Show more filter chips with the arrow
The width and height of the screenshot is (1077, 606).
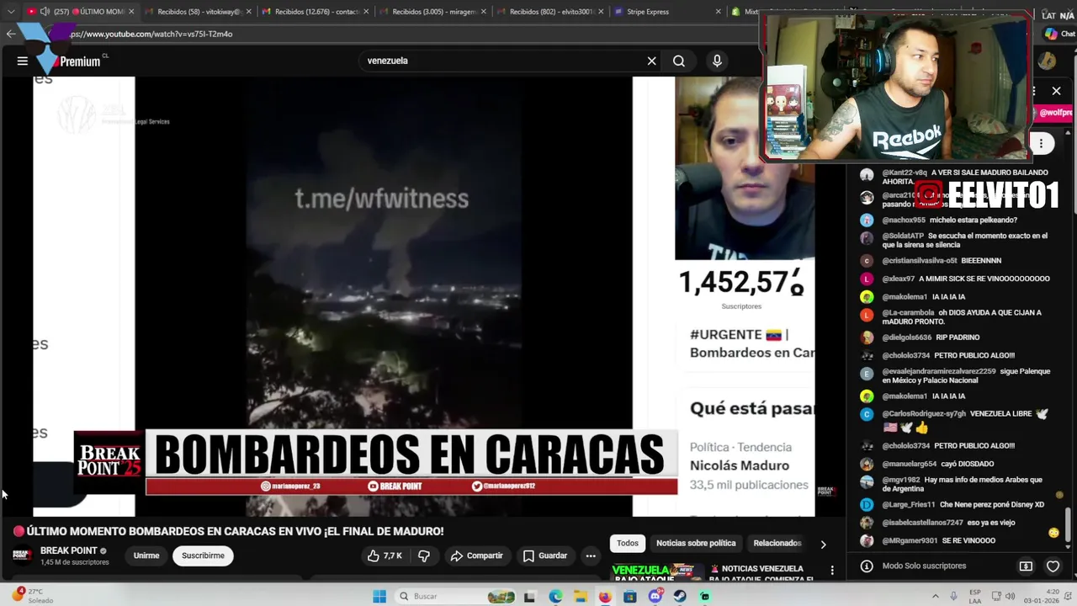tap(823, 544)
